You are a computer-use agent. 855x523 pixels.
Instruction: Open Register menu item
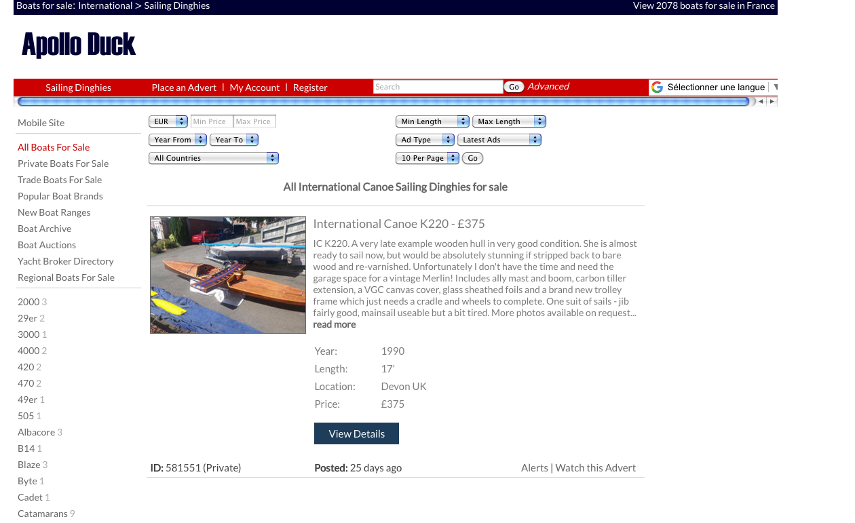310,88
